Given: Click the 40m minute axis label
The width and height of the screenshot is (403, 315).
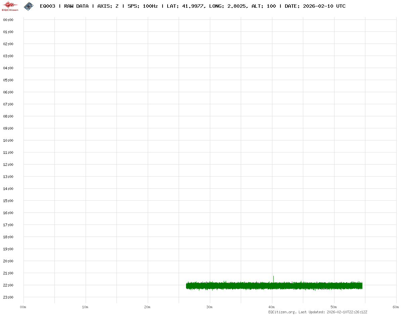Looking at the screenshot, I should [x=272, y=307].
